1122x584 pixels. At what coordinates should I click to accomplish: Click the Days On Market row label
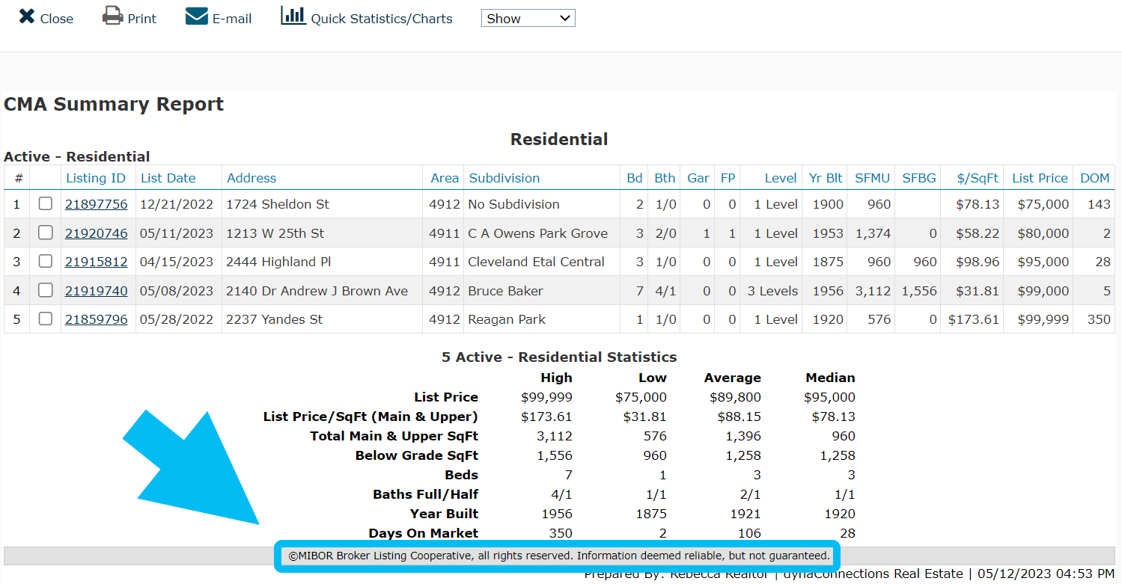coord(424,533)
